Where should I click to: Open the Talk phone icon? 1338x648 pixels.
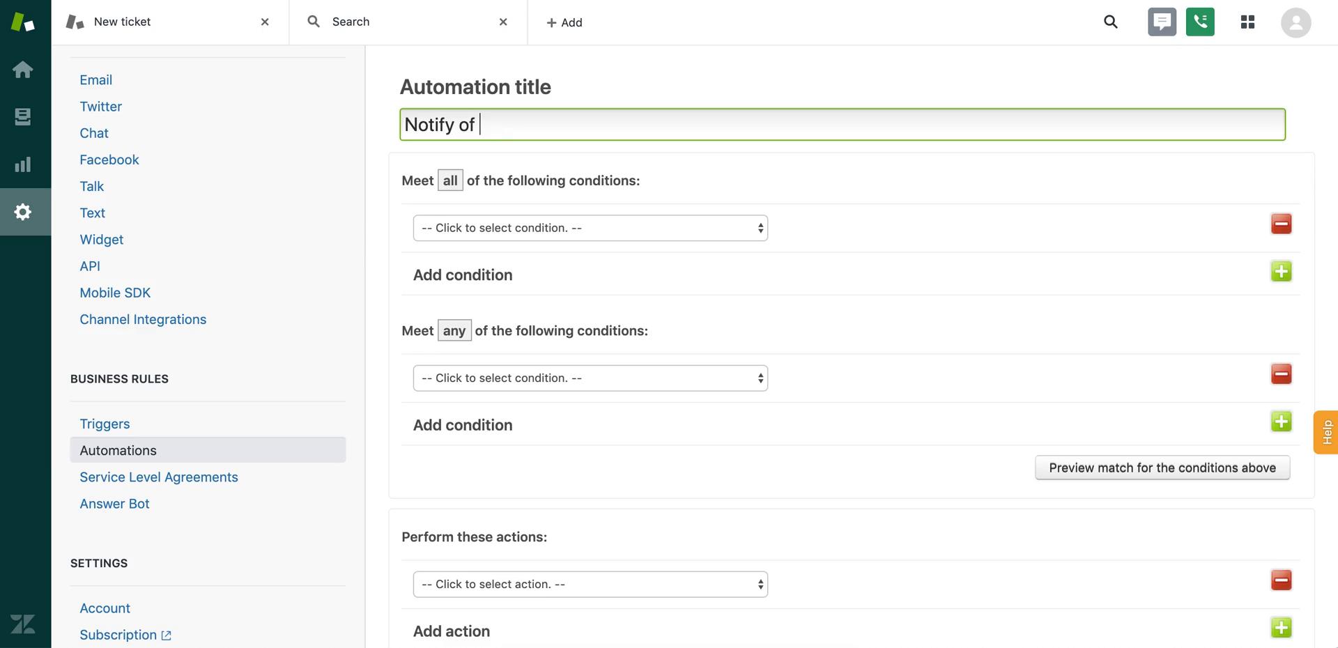coord(1200,22)
